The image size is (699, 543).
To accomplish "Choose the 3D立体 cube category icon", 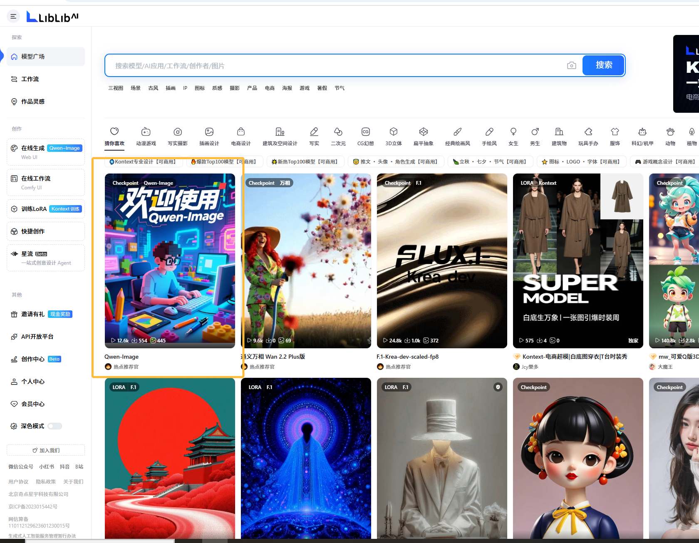I will click(393, 132).
